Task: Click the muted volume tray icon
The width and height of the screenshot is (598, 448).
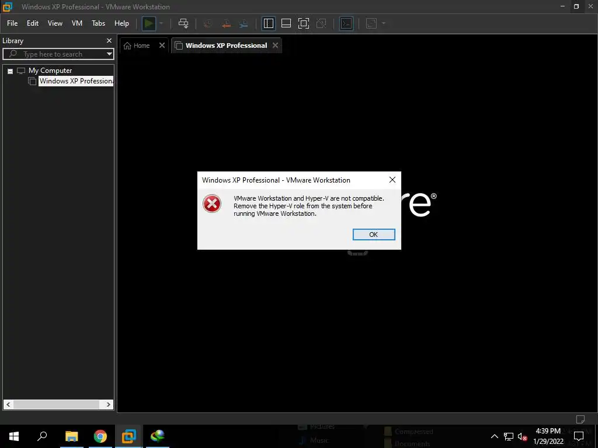Action: click(523, 436)
